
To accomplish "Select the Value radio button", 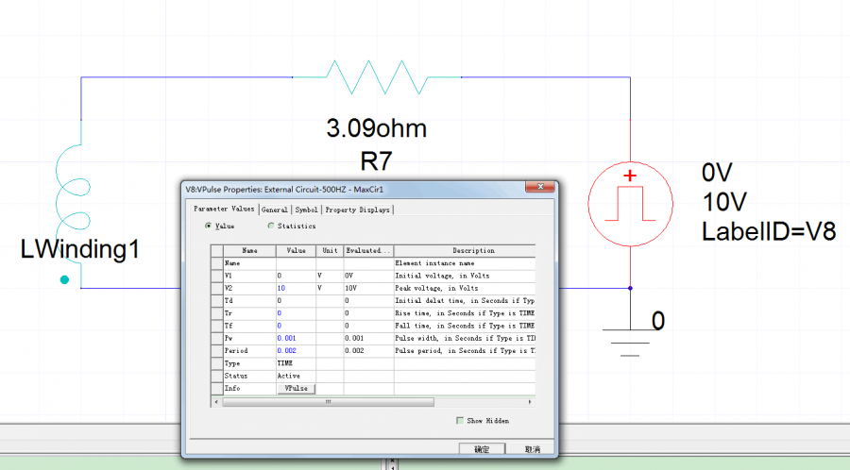I will tap(209, 227).
